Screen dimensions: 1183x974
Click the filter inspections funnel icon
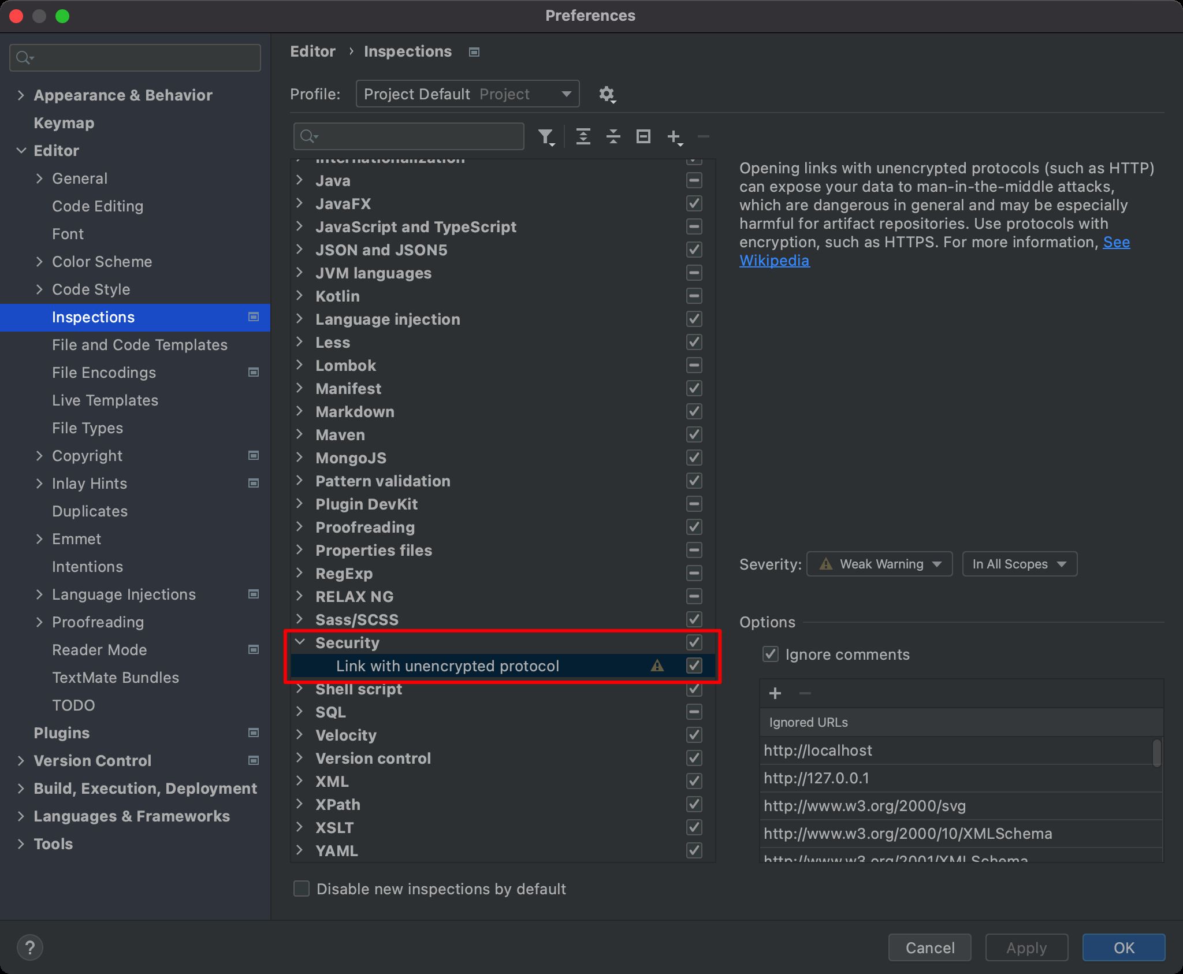click(x=545, y=137)
